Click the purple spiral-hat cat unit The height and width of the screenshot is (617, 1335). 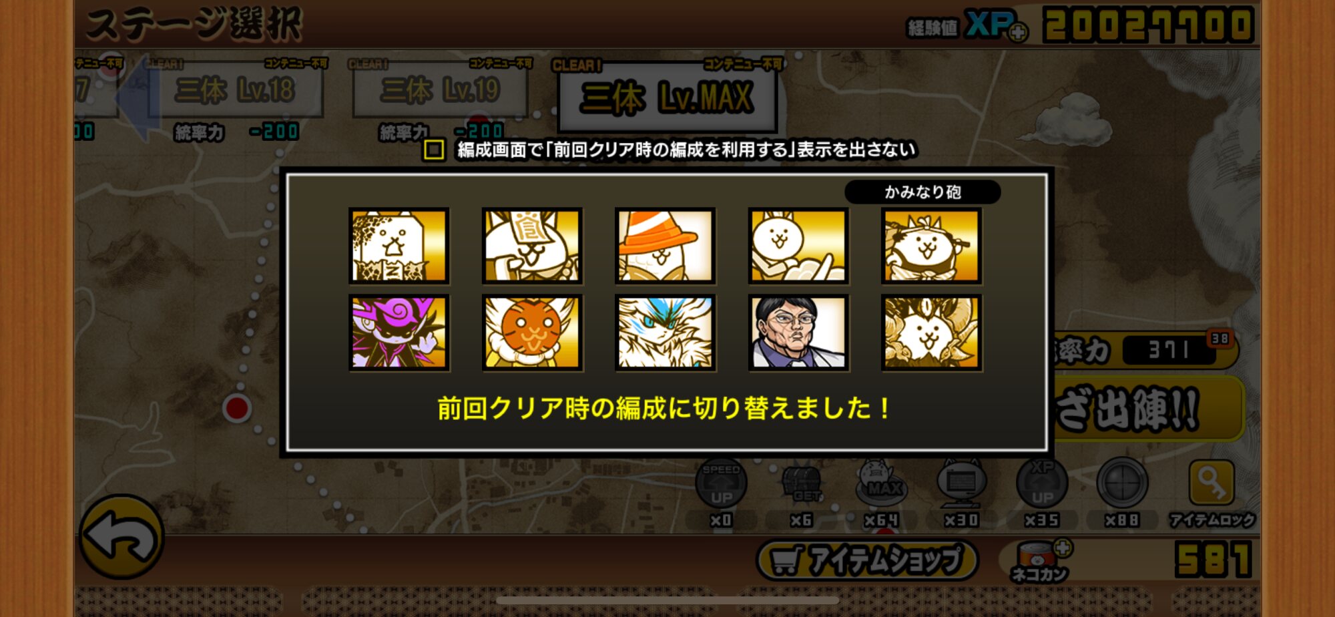click(399, 333)
